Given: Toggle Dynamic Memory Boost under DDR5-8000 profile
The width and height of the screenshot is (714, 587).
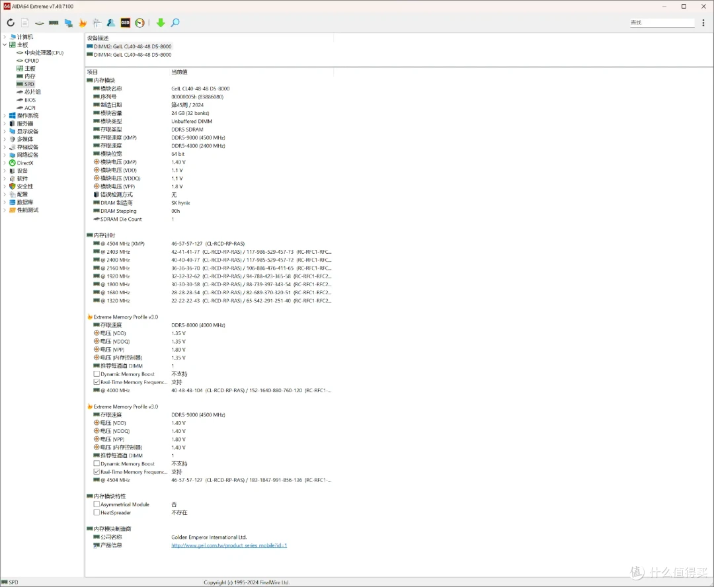Looking at the screenshot, I should coord(97,374).
